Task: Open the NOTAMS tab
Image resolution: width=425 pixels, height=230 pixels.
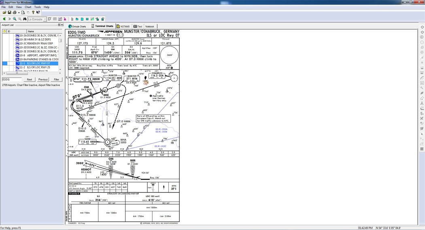Action: pyautogui.click(x=123, y=26)
